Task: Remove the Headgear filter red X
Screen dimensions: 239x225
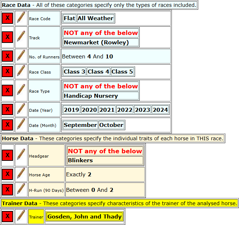Action: click(8, 155)
